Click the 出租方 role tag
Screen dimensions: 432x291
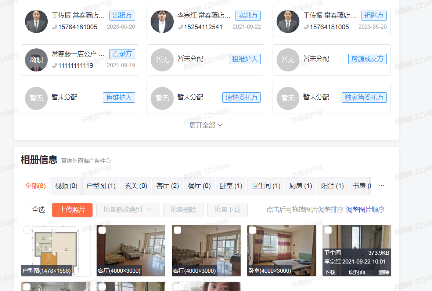click(x=122, y=15)
